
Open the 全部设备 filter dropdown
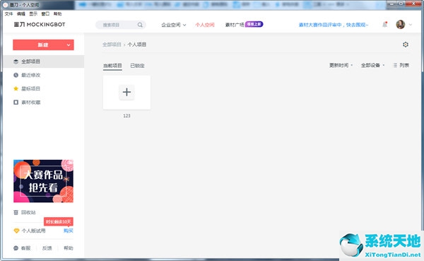[x=372, y=65]
